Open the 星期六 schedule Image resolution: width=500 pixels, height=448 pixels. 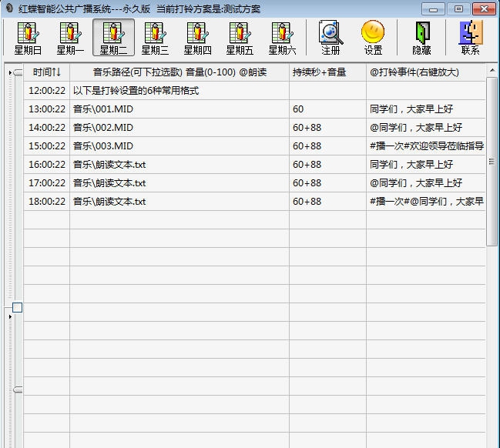pos(282,38)
